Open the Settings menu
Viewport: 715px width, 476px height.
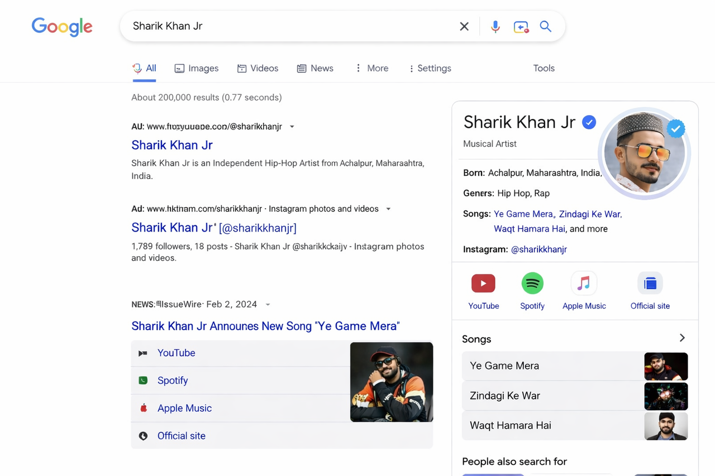430,68
